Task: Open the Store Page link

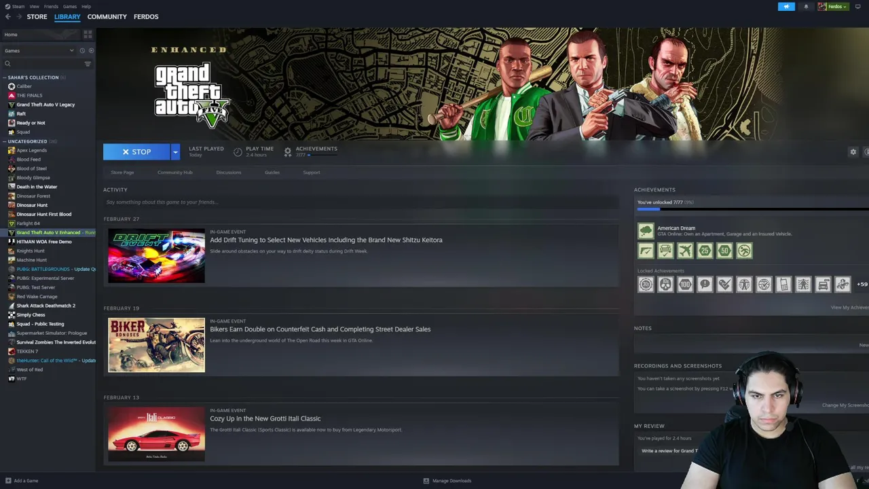Action: click(x=122, y=173)
